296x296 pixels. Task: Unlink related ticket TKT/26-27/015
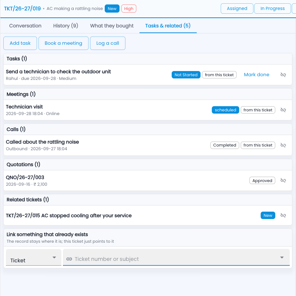[283, 215]
